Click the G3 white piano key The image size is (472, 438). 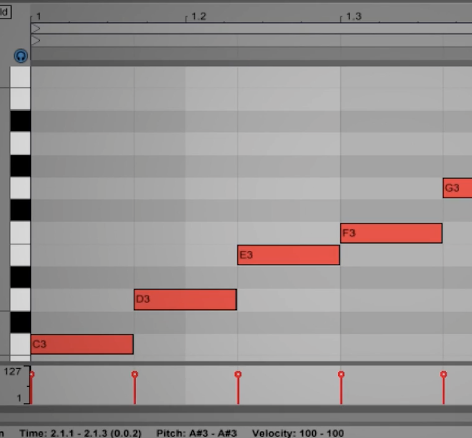pyautogui.click(x=20, y=188)
